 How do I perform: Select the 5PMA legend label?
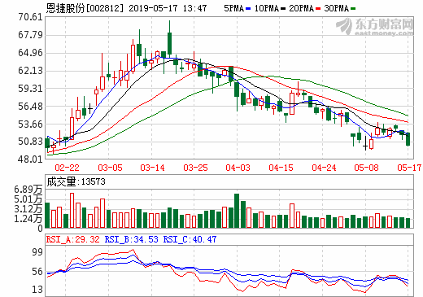(233, 8)
